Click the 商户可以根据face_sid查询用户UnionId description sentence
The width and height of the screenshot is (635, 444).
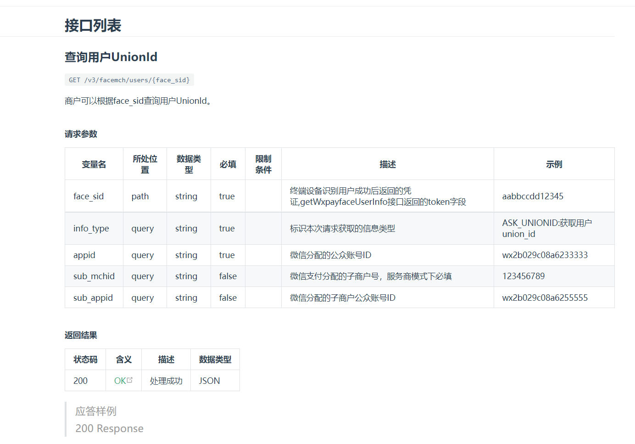(x=138, y=101)
